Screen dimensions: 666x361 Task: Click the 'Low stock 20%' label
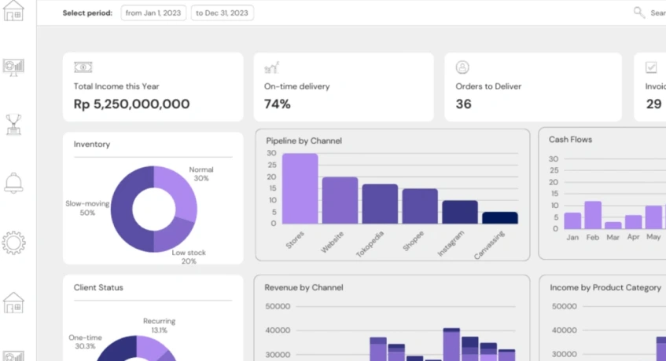[x=189, y=257]
